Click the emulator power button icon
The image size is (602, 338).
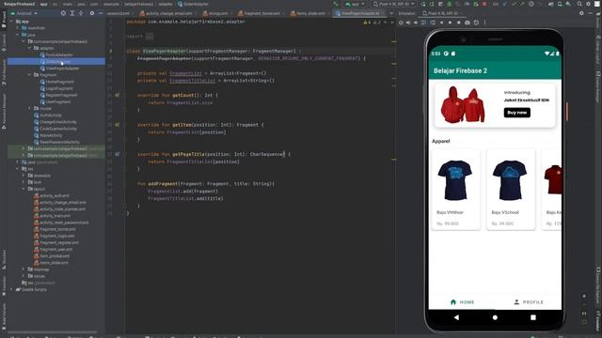click(x=401, y=23)
